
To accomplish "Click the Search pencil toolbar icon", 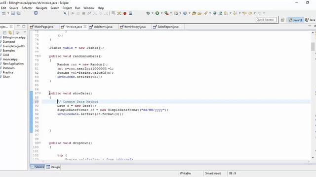I will (205, 13).
